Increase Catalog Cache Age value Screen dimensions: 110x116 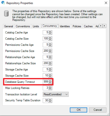(50, 32)
